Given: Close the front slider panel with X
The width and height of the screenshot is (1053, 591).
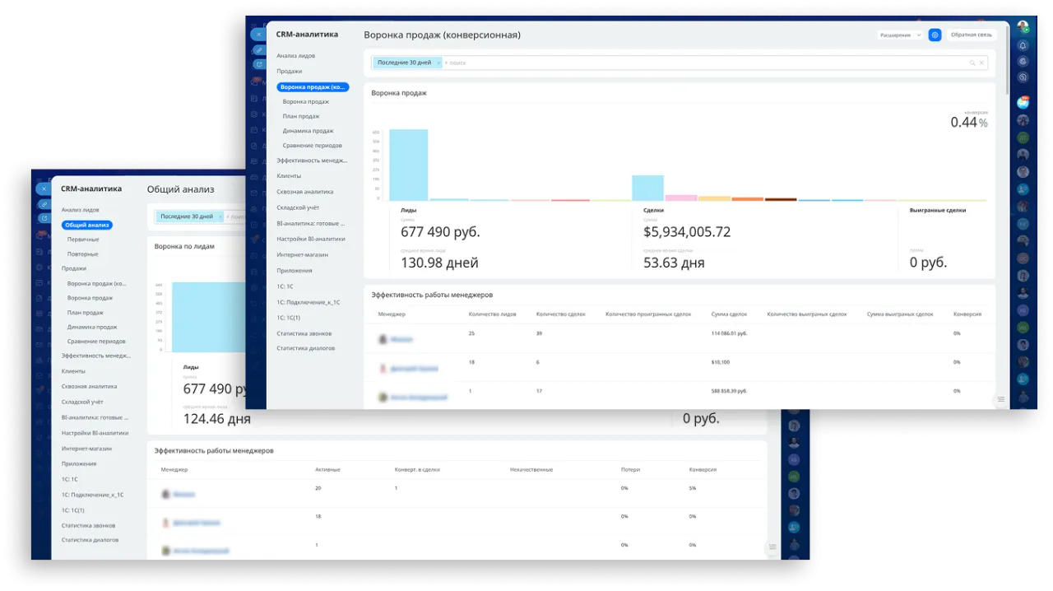Looking at the screenshot, I should click(258, 35).
